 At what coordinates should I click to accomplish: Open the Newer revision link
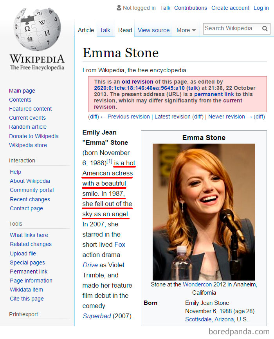[227, 117]
